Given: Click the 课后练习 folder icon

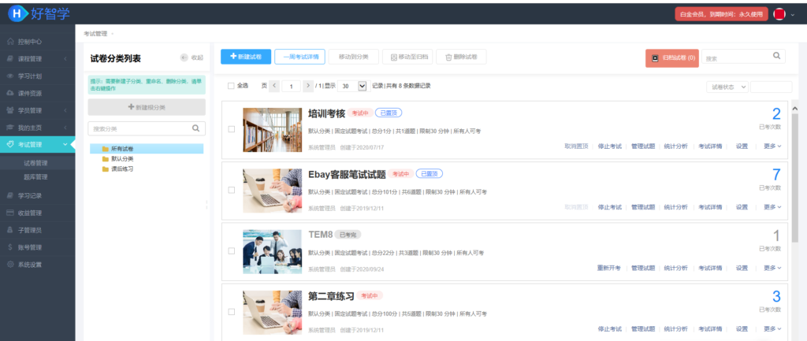Looking at the screenshot, I should (x=106, y=169).
